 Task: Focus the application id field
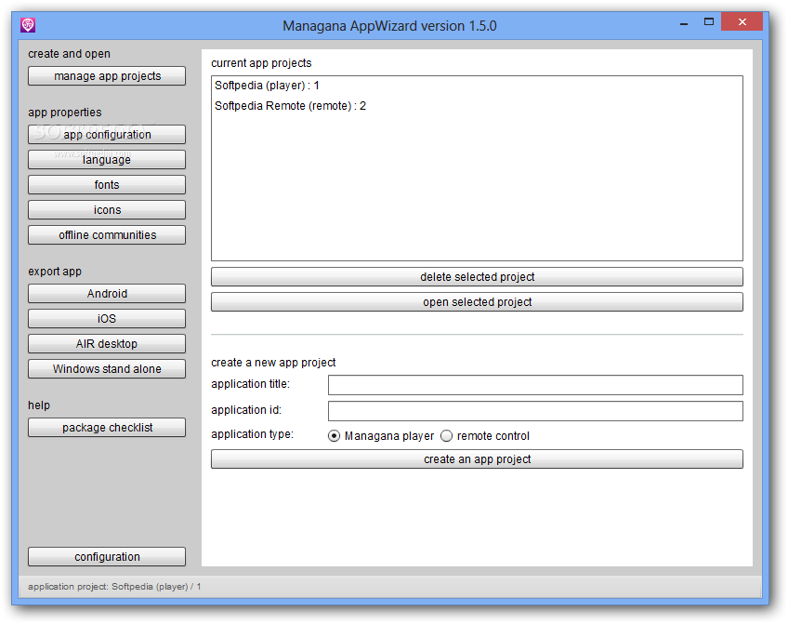(535, 411)
